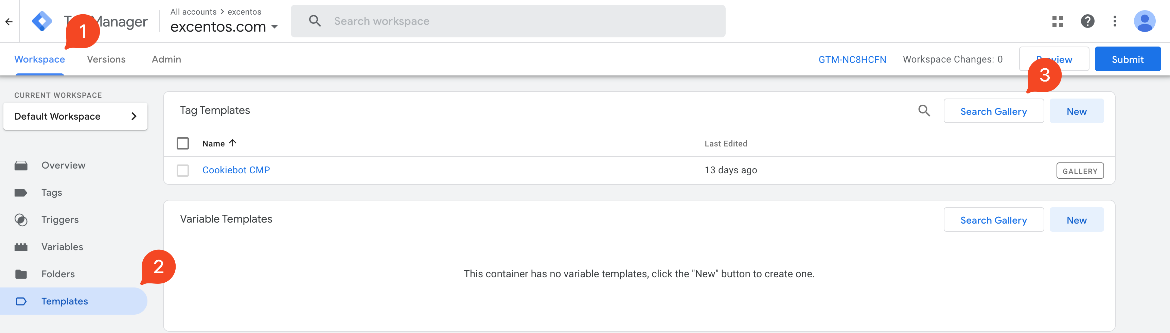The height and width of the screenshot is (333, 1170).
Task: Click the back arrow icon
Action: pos(9,21)
